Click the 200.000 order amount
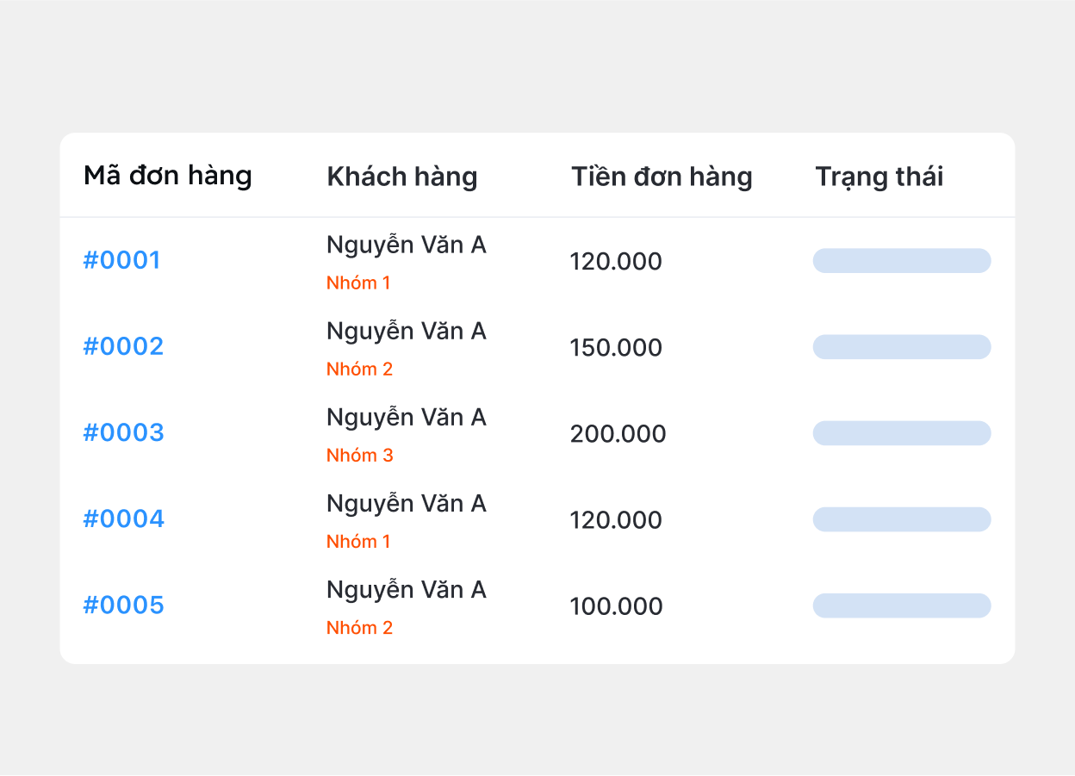 coord(618,434)
